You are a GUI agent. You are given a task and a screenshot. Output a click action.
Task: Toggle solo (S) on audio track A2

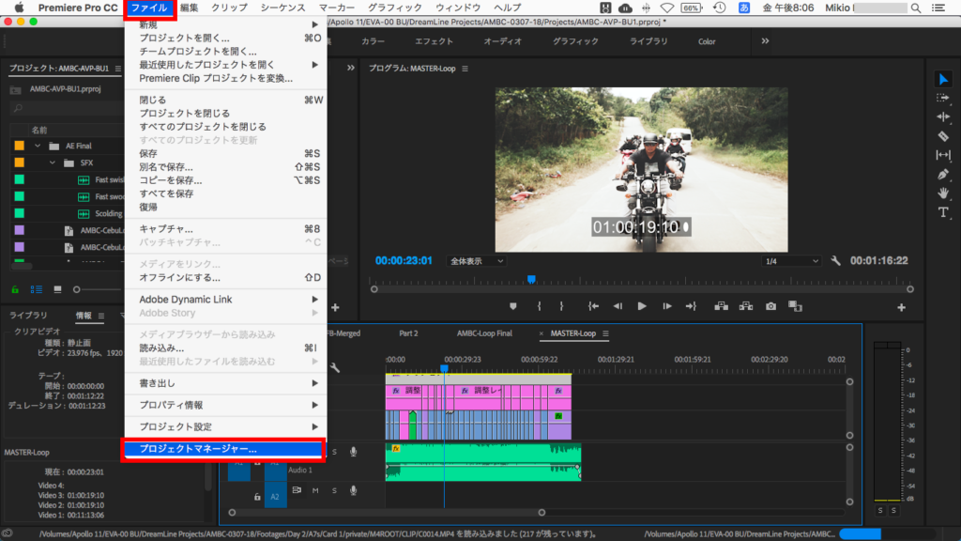[333, 490]
